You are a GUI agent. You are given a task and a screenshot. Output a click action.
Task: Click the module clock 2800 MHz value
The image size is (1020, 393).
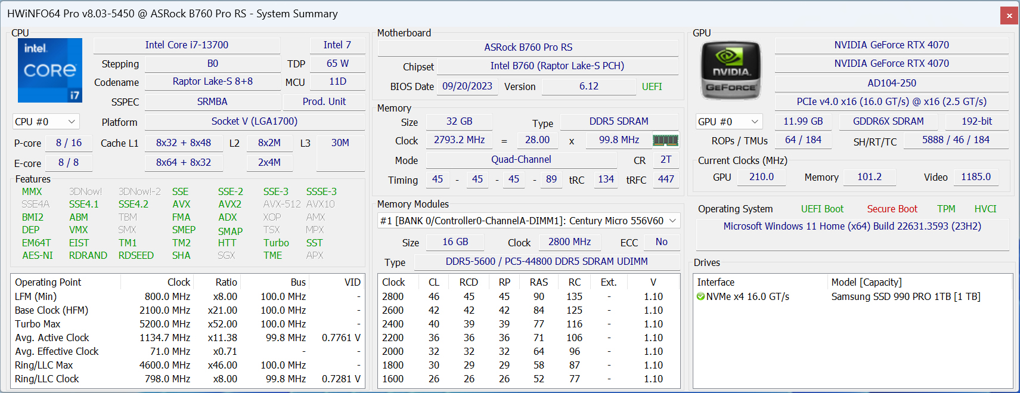[569, 242]
